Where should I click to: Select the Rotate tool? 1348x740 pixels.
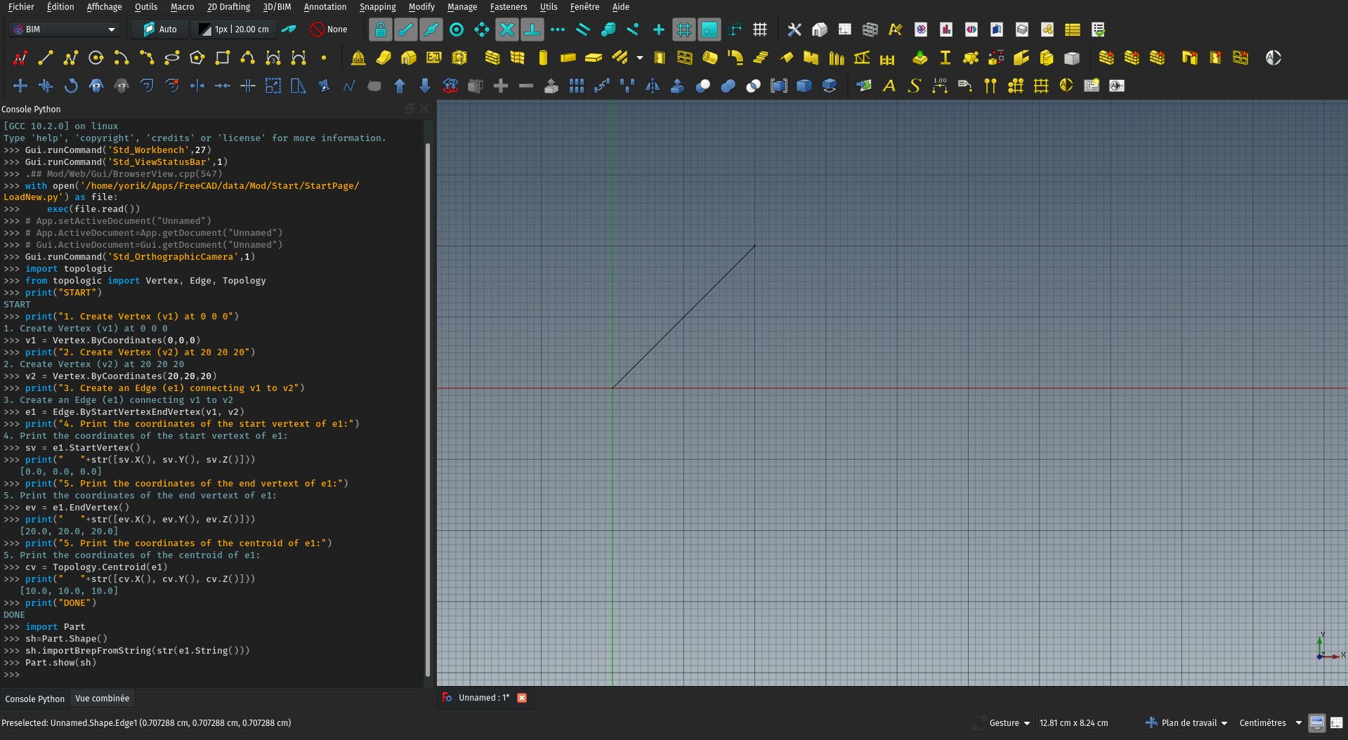click(x=71, y=86)
